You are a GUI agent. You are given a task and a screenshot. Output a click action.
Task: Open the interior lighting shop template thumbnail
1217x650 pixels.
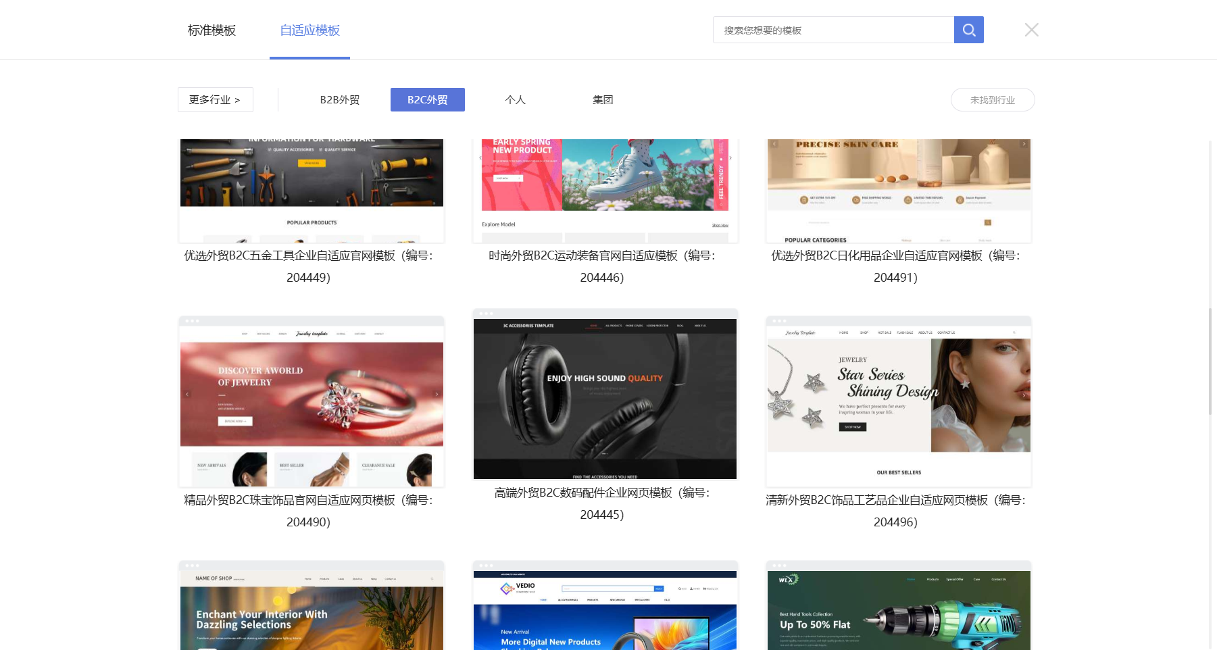[x=312, y=605]
